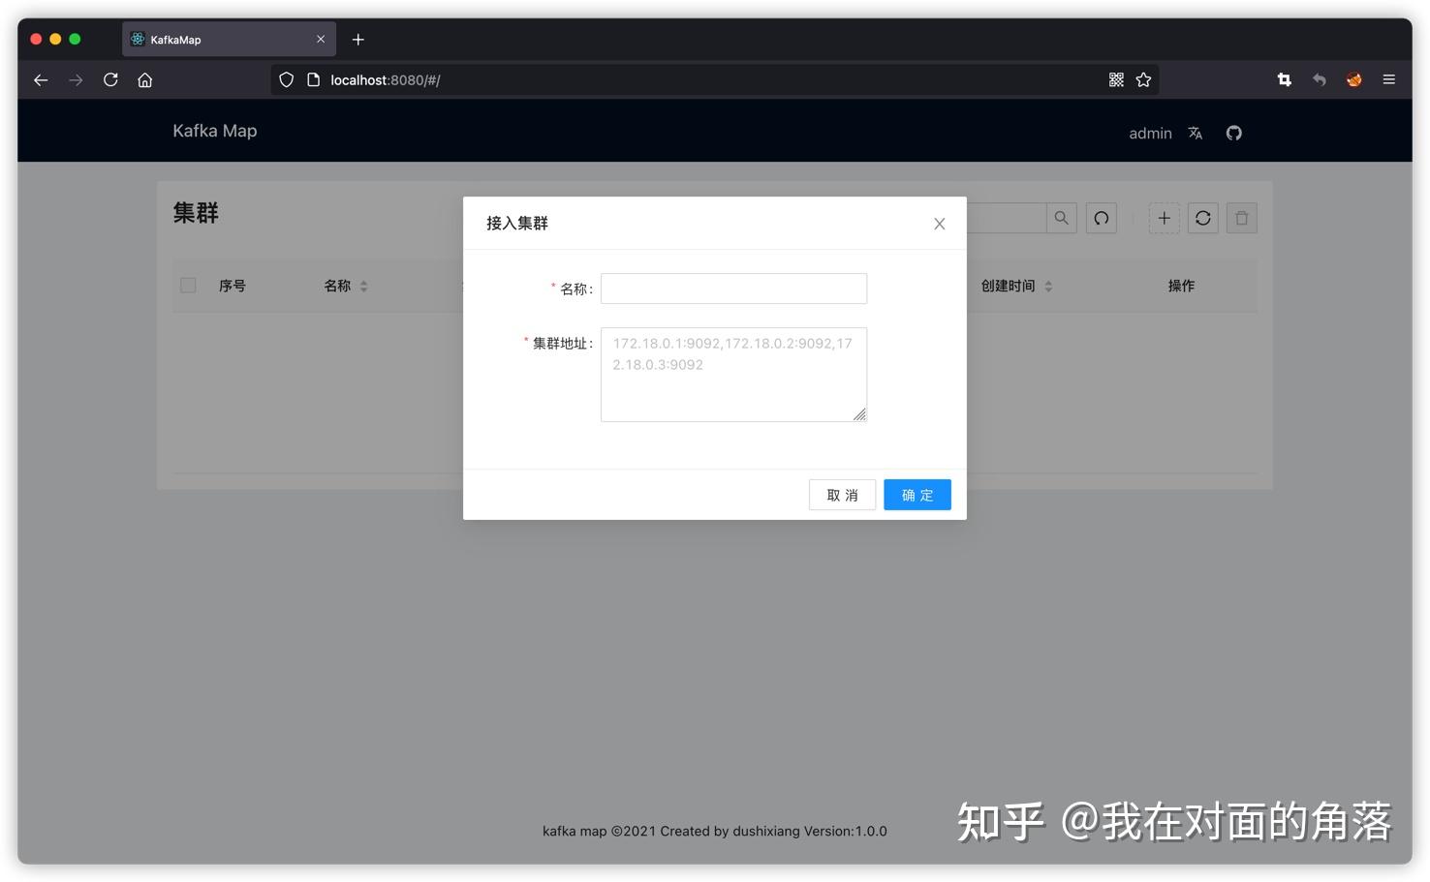The width and height of the screenshot is (1430, 882).
Task: Bookmark page with star icon
Action: (1143, 80)
